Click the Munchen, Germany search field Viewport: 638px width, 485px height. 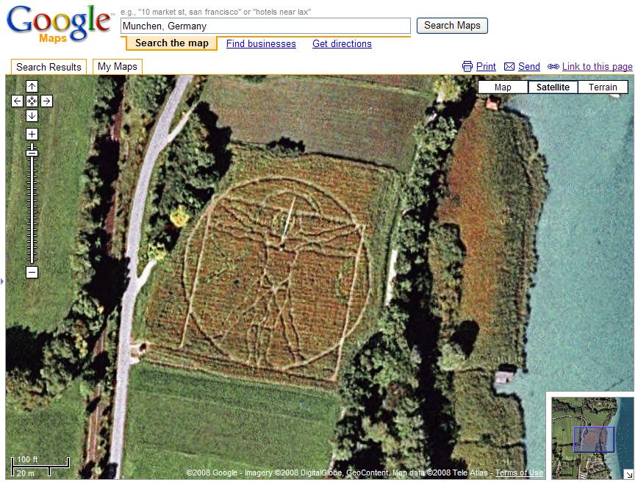tap(265, 26)
